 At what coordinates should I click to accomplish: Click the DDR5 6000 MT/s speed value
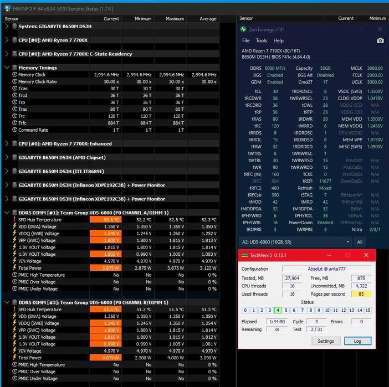(x=275, y=68)
